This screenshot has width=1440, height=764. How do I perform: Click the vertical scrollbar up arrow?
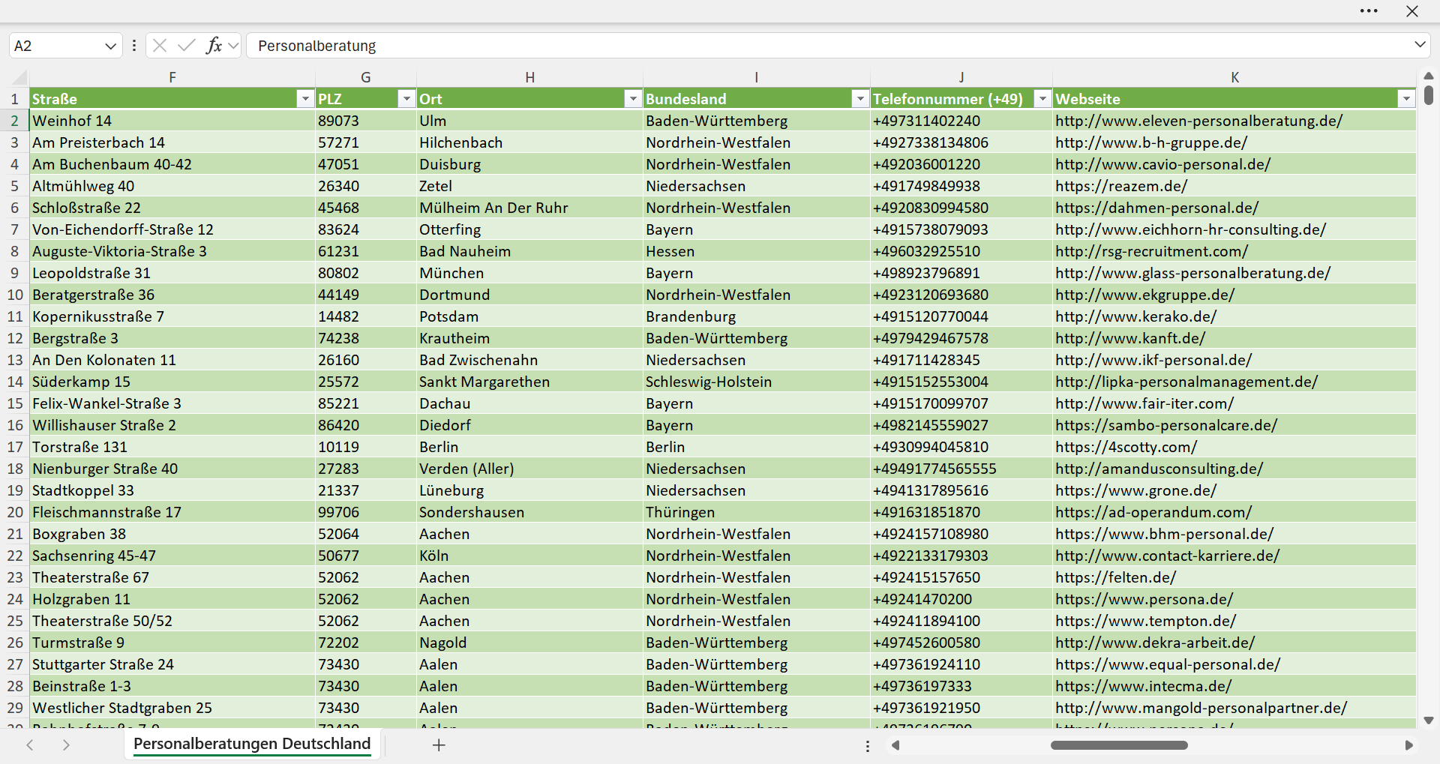tap(1428, 76)
